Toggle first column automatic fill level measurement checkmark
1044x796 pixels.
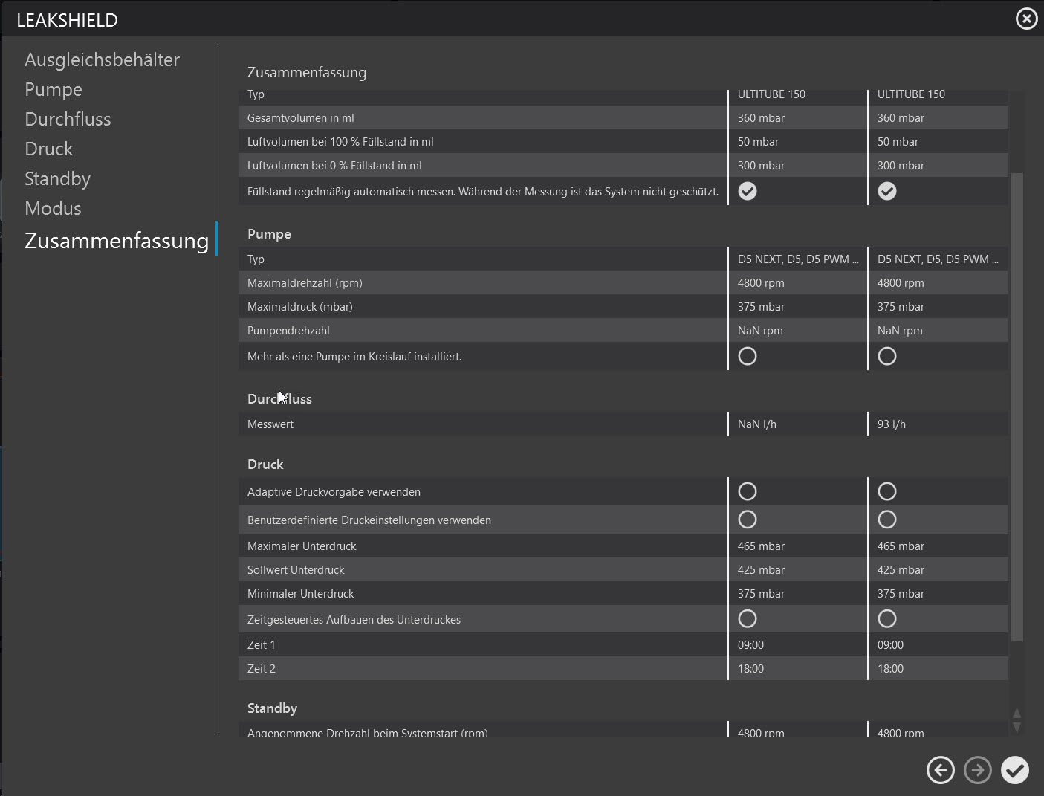point(748,192)
